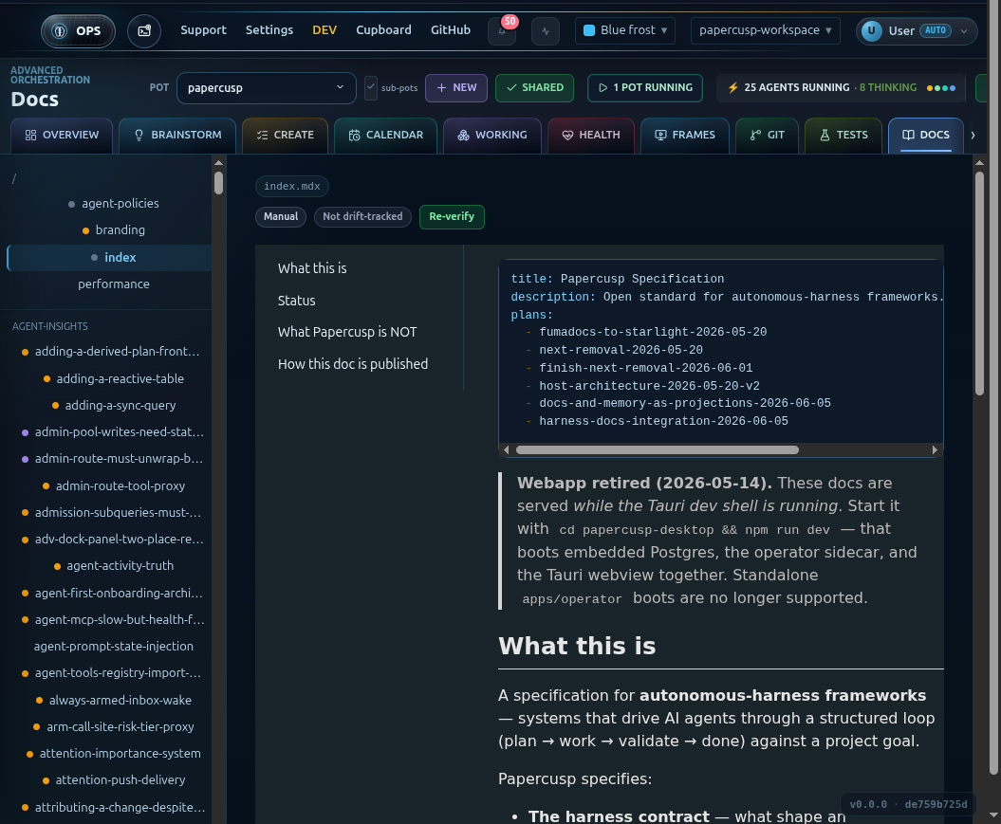Toggle the SHARED button
The image size is (1001, 824).
tap(534, 88)
